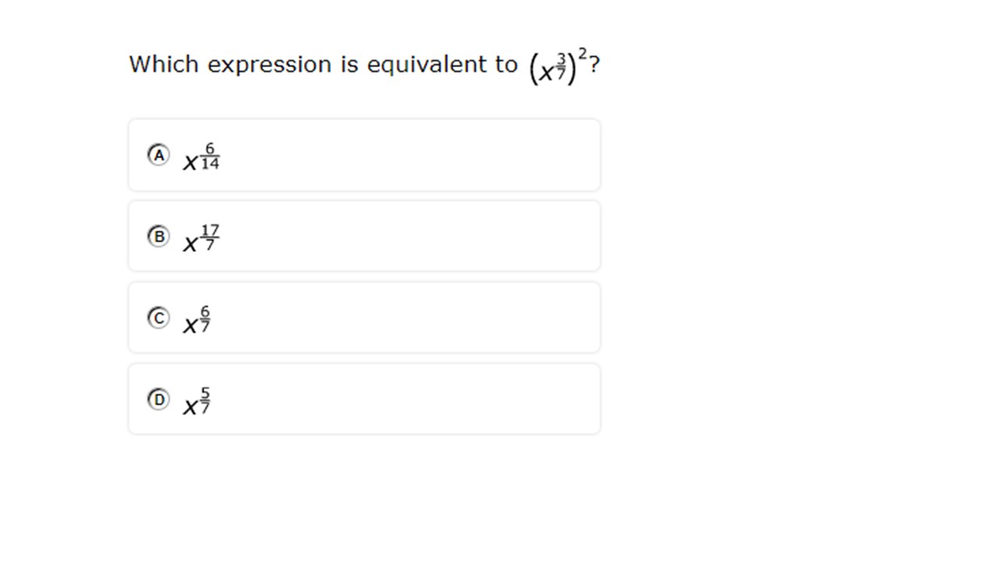This screenshot has width=998, height=561.
Task: Select the radio button labeled A
Action: tap(158, 155)
